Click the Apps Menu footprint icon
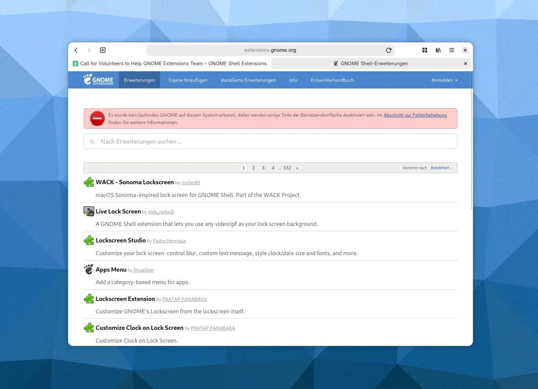 click(89, 269)
